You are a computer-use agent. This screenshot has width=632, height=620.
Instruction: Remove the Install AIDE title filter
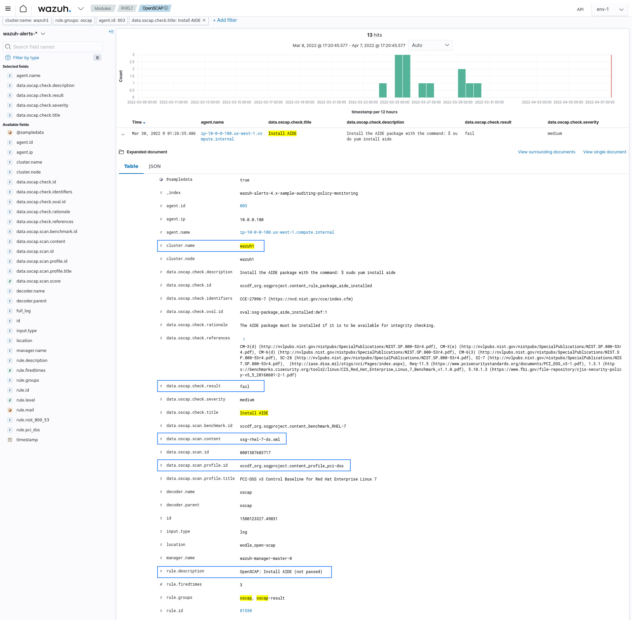[204, 20]
